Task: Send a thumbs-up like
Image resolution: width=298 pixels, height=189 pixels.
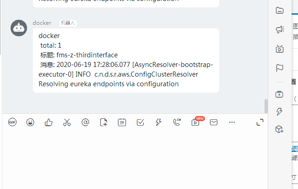Action: [x=49, y=122]
